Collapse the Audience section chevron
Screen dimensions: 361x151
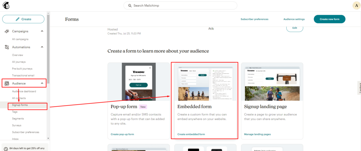(x=42, y=83)
